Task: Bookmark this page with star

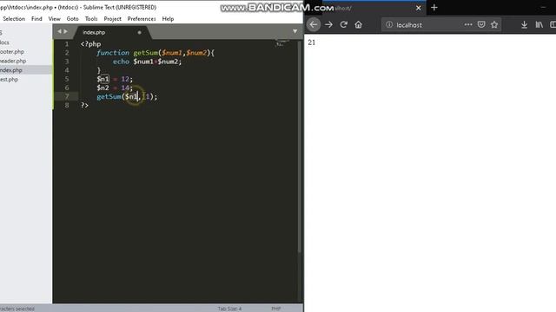Action: [494, 24]
